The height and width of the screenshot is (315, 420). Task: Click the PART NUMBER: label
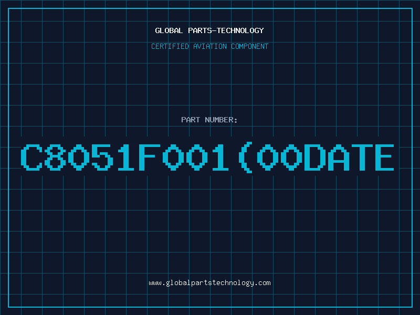(x=209, y=120)
